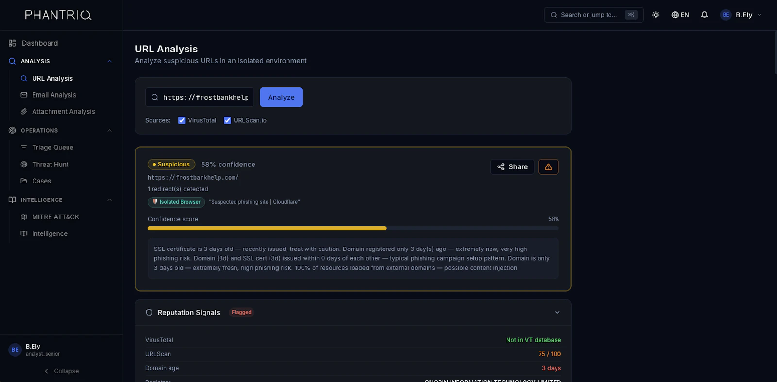Click the URLScan '75 / 100' score
The height and width of the screenshot is (382, 777).
[x=549, y=354]
